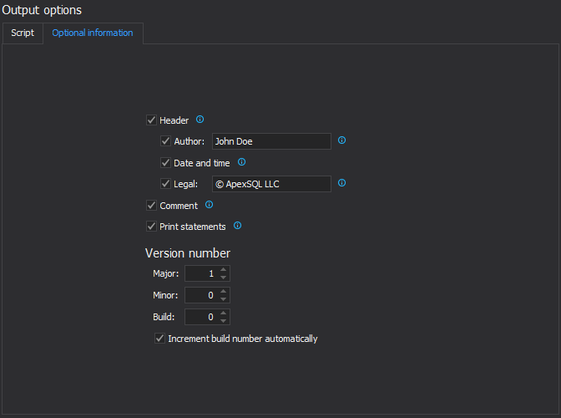Click the info icon beside Author field
561x418 pixels.
coord(341,140)
